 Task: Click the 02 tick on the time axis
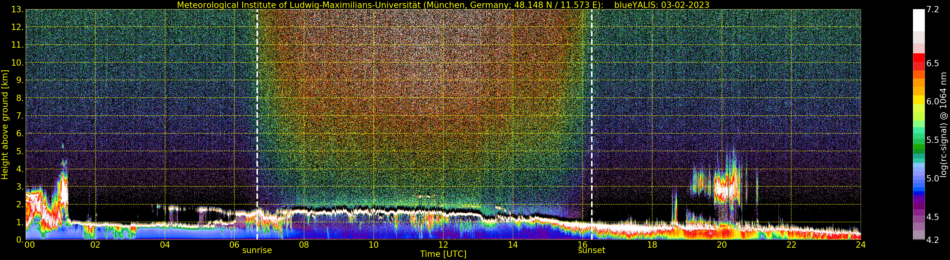[x=95, y=245]
